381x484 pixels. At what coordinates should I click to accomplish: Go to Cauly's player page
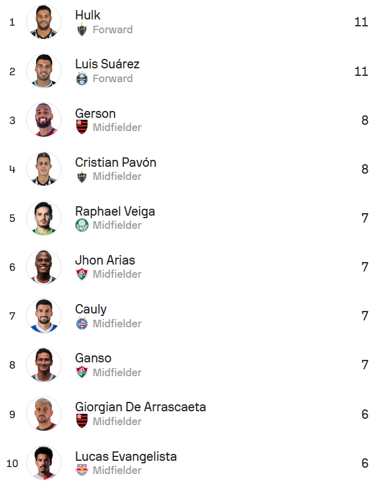tap(91, 309)
